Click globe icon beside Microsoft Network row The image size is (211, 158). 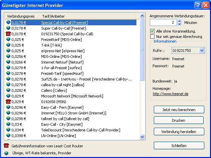8,96
